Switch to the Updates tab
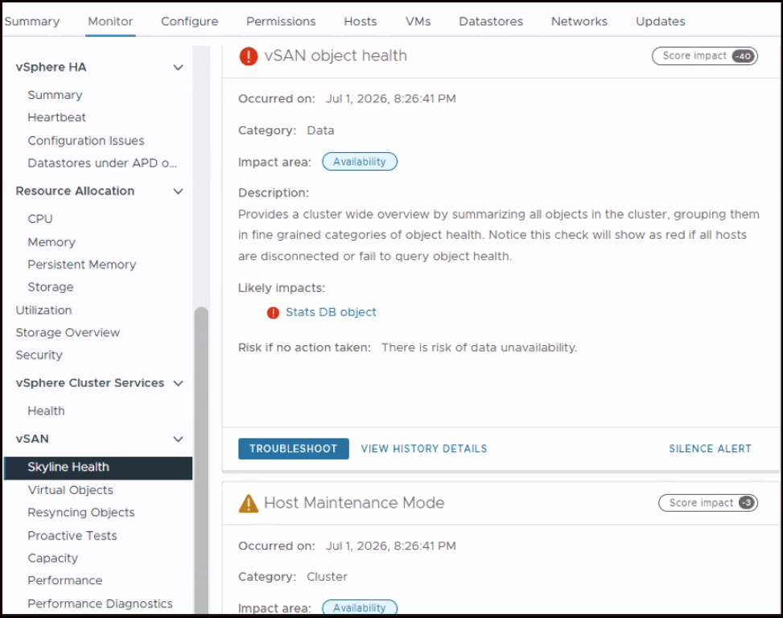The image size is (783, 618). [x=660, y=22]
